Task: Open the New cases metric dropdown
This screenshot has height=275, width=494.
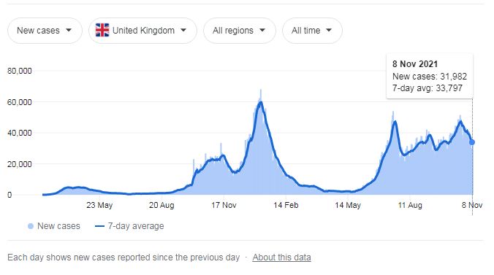Action: 45,31
